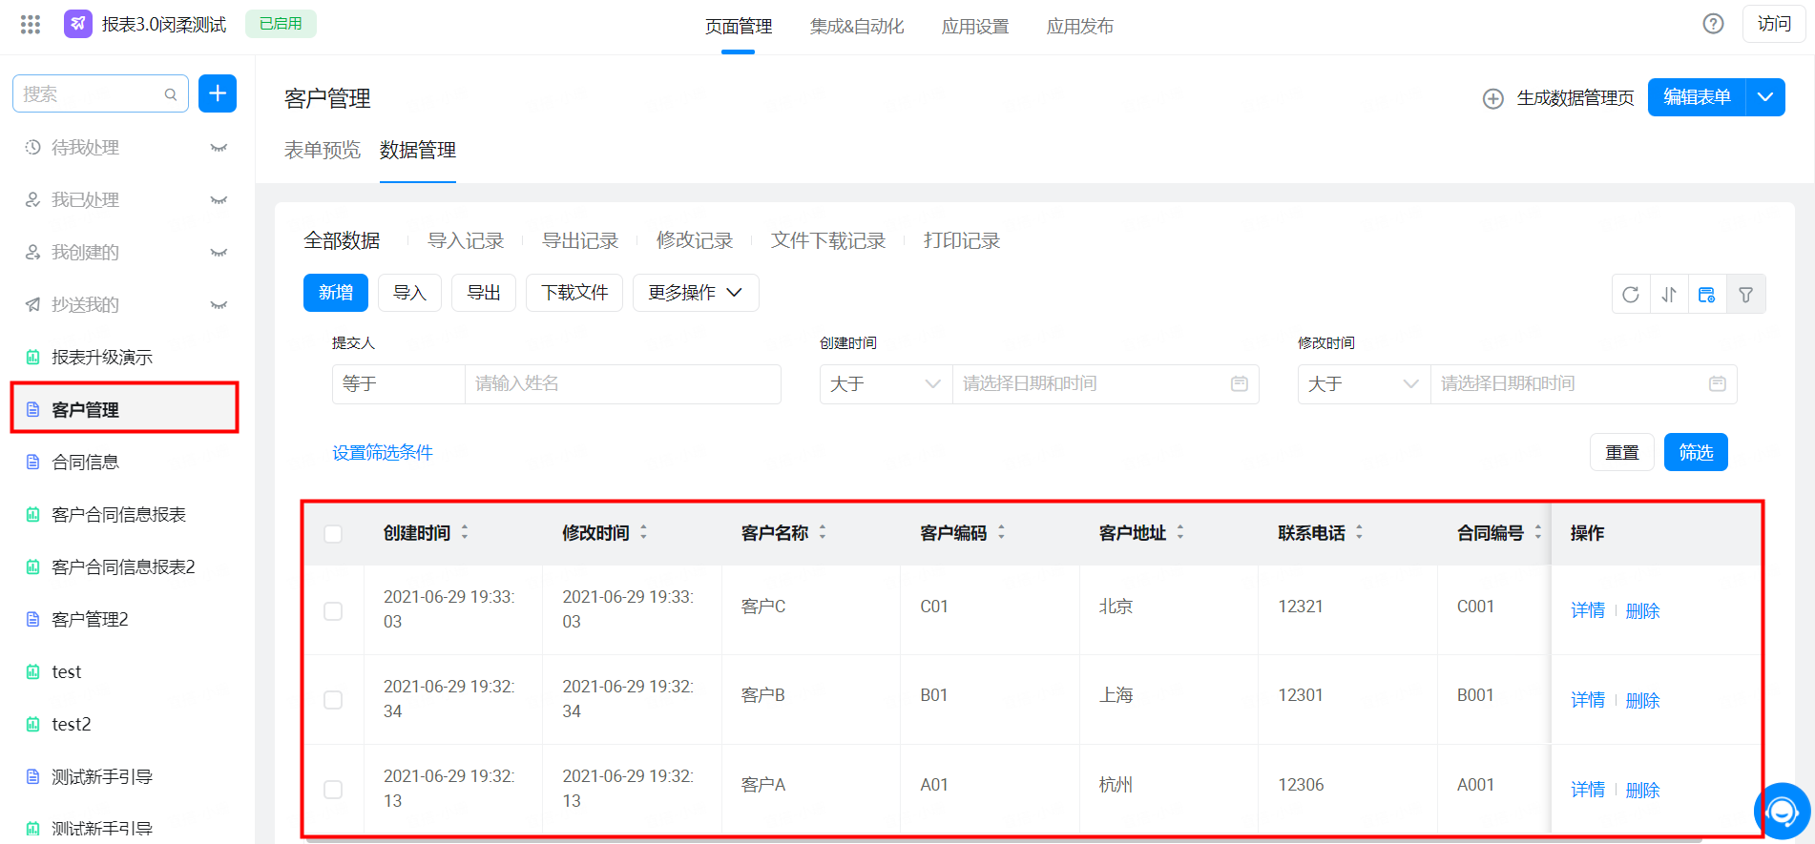1815x844 pixels.
Task: Open the customer service chat bubble
Action: tap(1782, 812)
